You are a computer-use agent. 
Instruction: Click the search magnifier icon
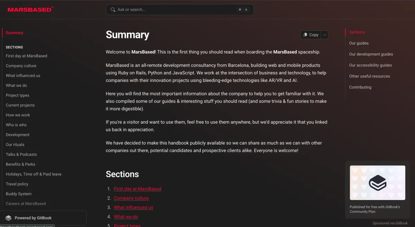(x=113, y=10)
